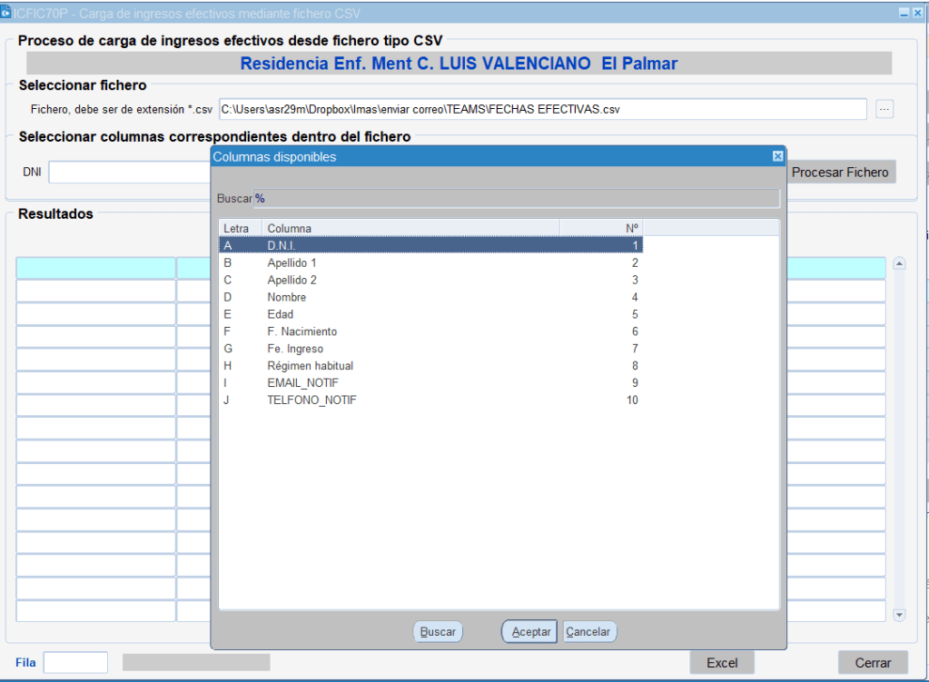Close the Columnas disponibles dialog

pyautogui.click(x=777, y=156)
